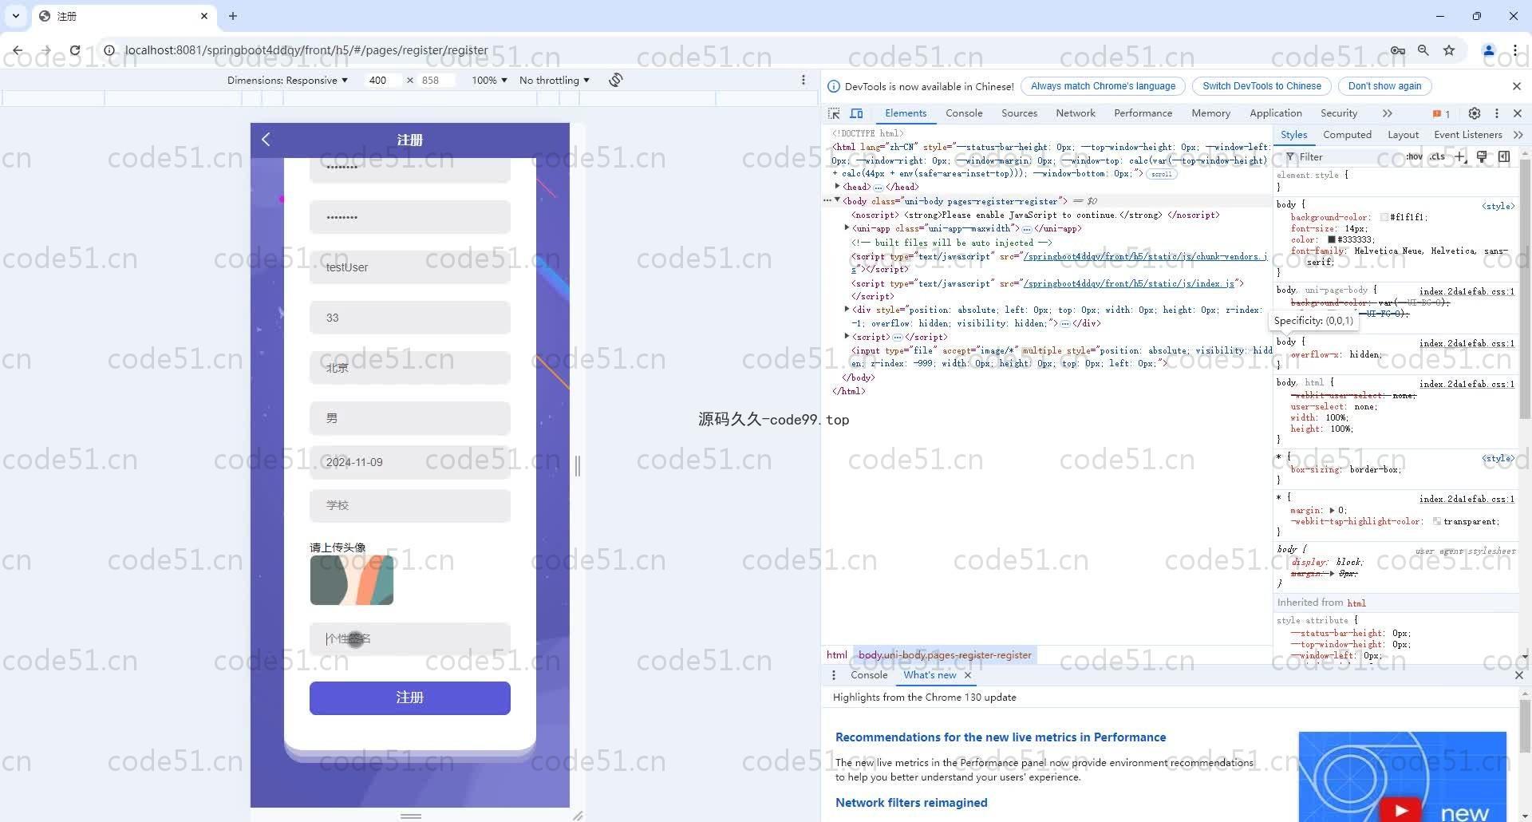
Task: Open the saved password key icon
Action: (x=1397, y=50)
